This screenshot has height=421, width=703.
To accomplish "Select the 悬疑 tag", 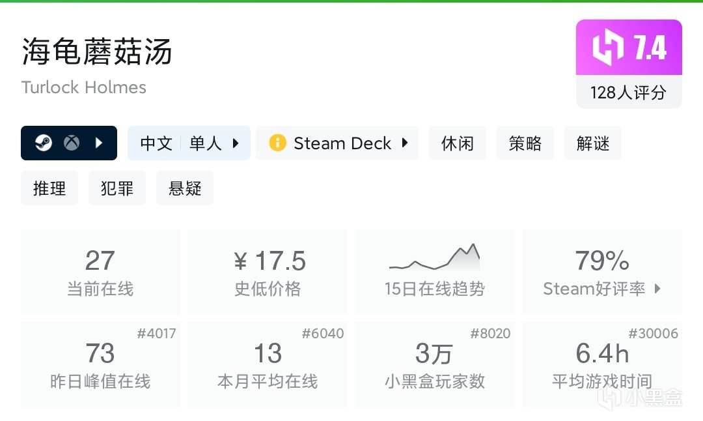I will click(x=185, y=188).
